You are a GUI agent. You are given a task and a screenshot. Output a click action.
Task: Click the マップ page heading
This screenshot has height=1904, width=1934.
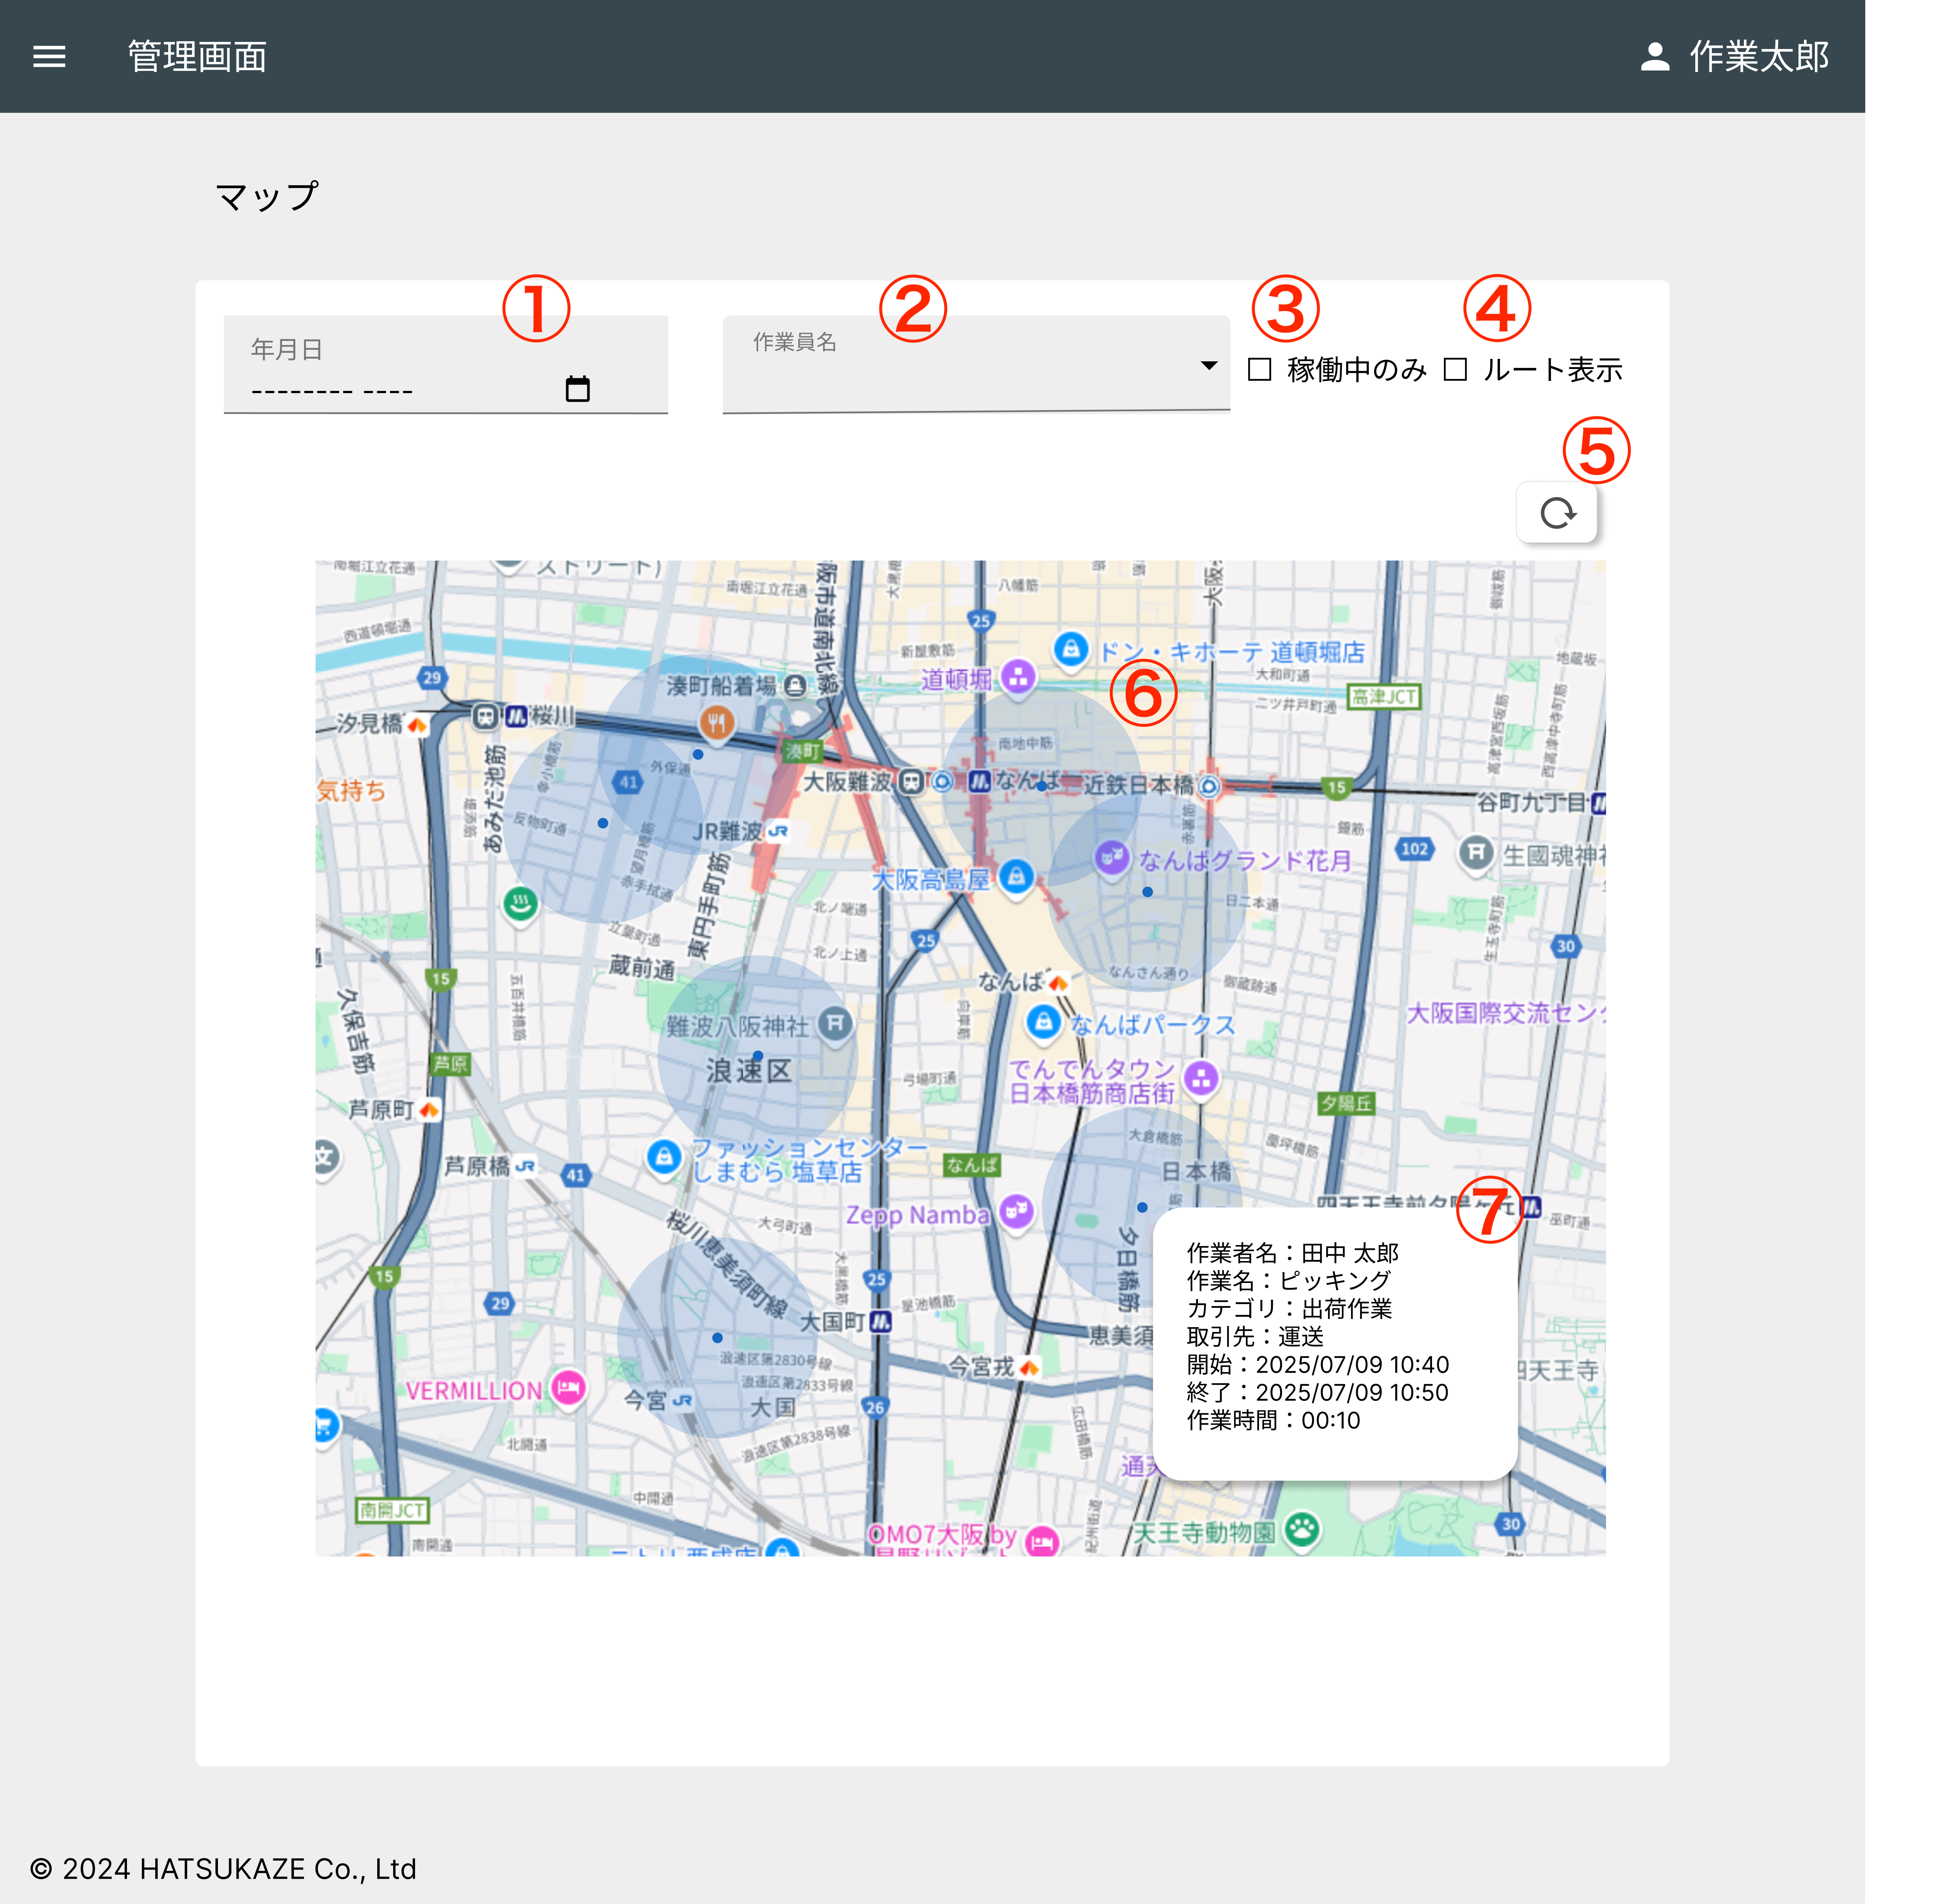pyautogui.click(x=267, y=196)
